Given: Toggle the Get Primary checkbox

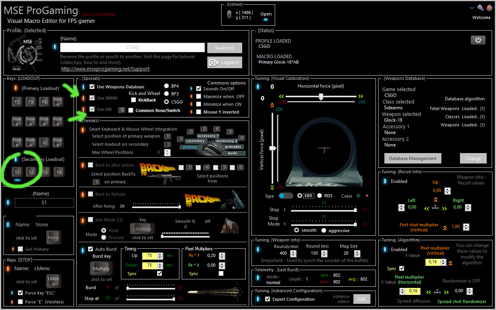Looking at the screenshot, I should [21, 249].
